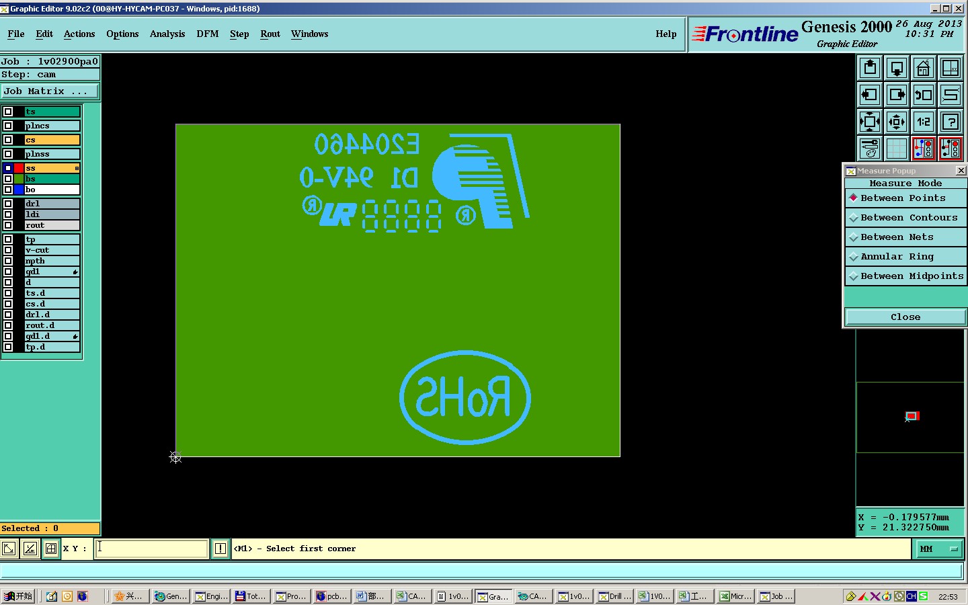Toggle display checkbox for drl layer
968x605 pixels.
[x=8, y=204]
